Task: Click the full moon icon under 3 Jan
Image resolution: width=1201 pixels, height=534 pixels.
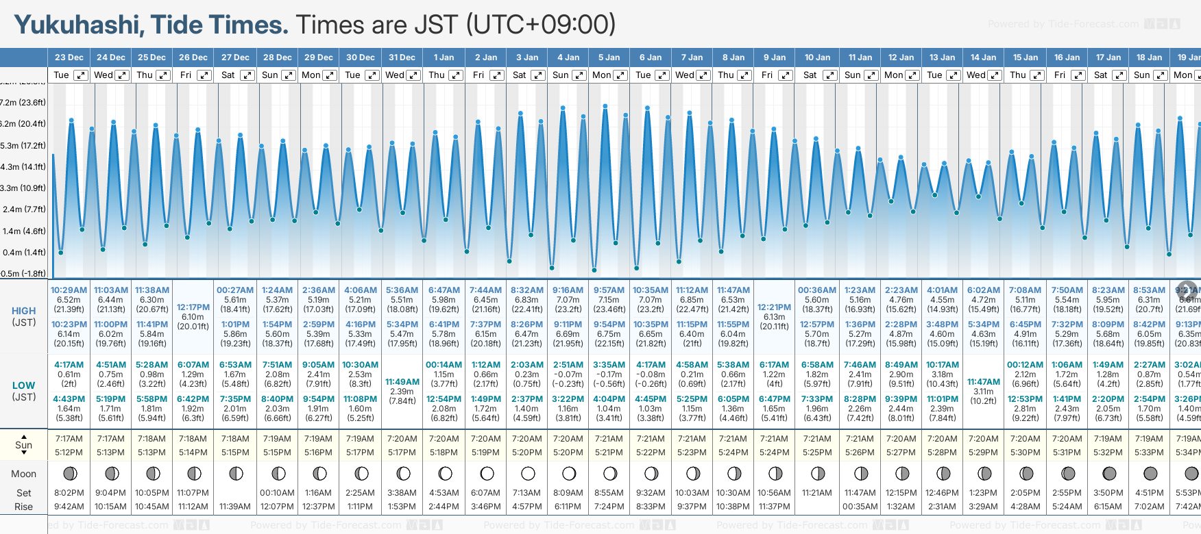Action: click(528, 473)
